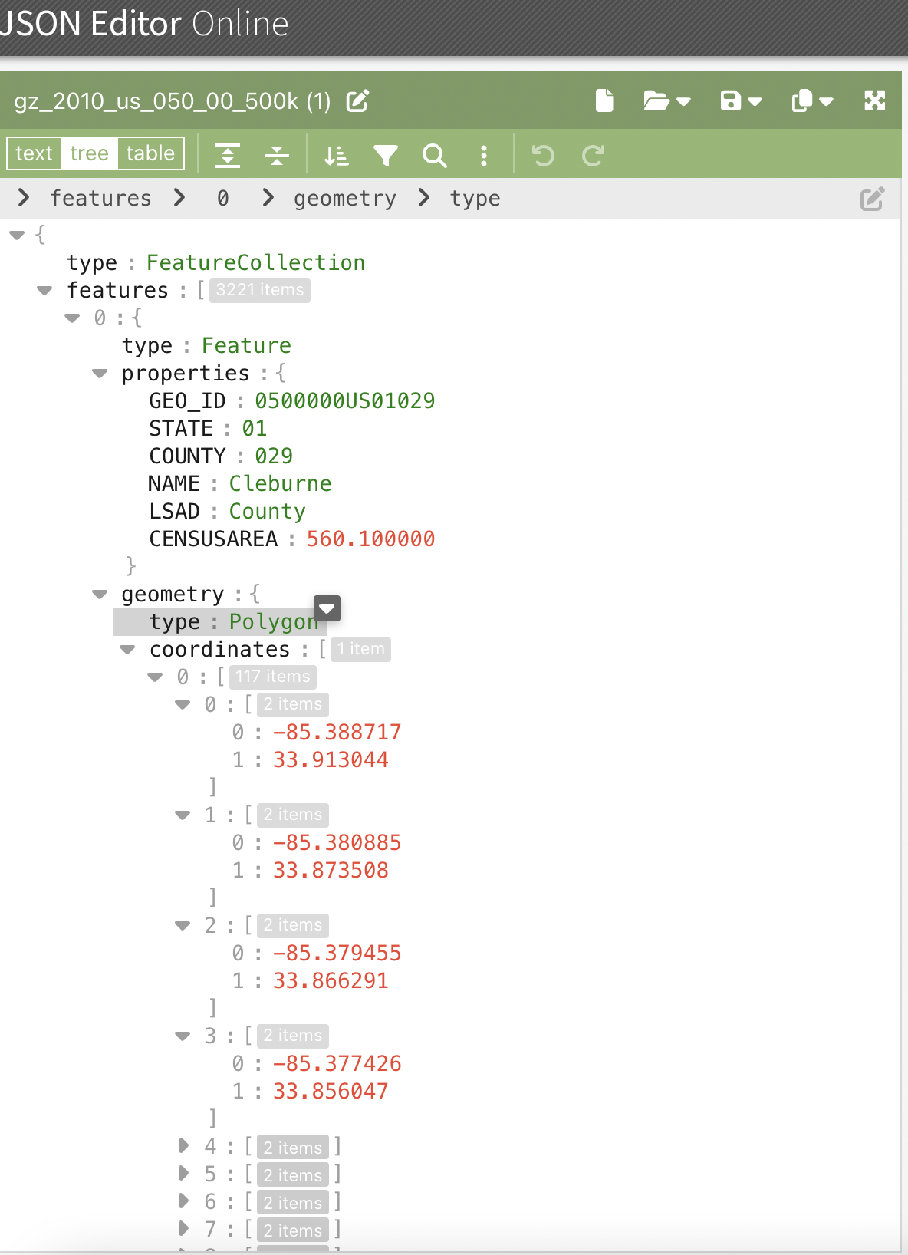
Task: Open the search magnifier
Action: [x=434, y=156]
